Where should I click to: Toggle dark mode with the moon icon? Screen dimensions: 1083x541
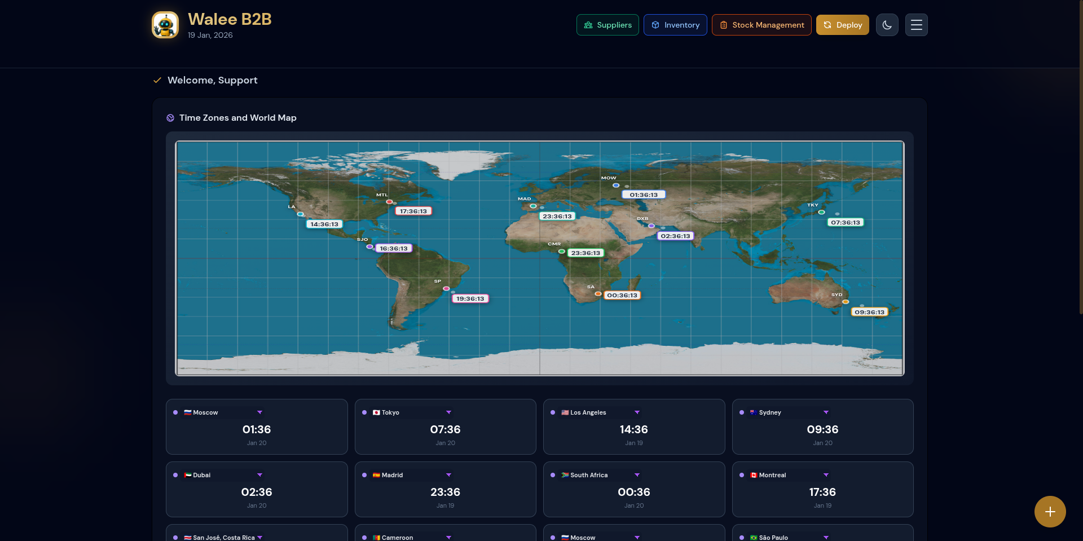point(887,25)
